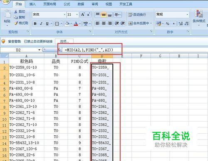
Task: Open the 剪贴板 clipboard dialog launcher
Action: [28, 32]
